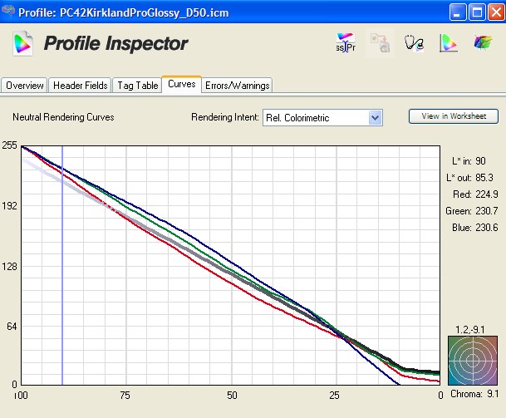Switch to the Header Fields tab
The image size is (506, 418).
click(79, 85)
